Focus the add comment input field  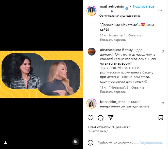coord(118,143)
